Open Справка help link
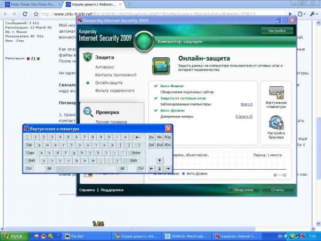The image size is (321, 241). point(87,190)
